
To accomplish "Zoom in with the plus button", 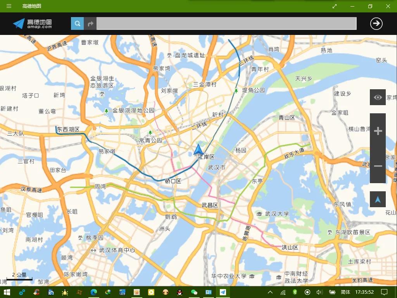I will [x=378, y=131].
